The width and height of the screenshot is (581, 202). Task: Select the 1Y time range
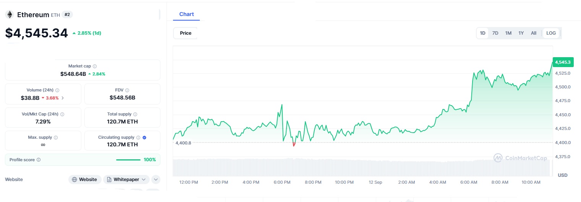[521, 33]
